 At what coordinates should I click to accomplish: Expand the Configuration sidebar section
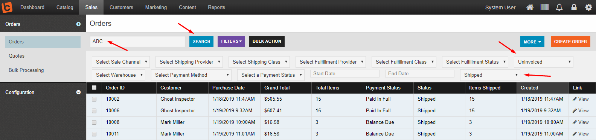pos(78,92)
